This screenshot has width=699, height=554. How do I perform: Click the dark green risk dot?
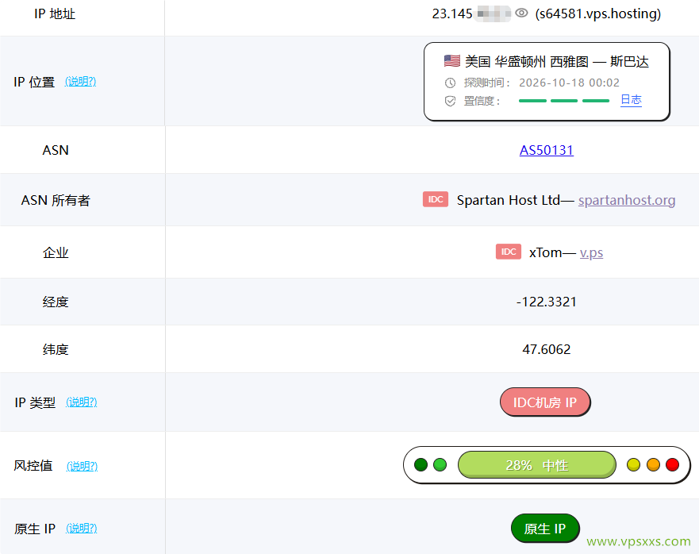click(x=421, y=465)
